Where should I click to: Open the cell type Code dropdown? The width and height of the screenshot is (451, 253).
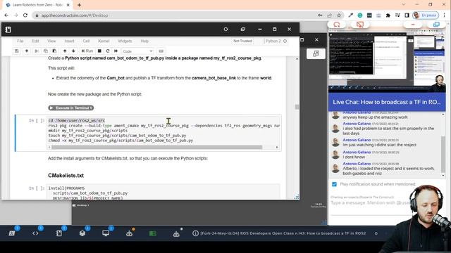[137, 51]
